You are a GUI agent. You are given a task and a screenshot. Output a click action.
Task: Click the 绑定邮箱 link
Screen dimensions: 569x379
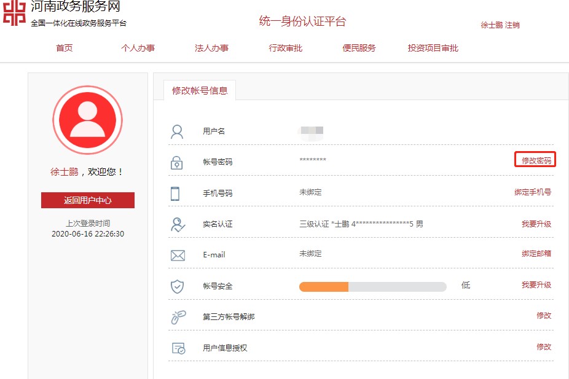[x=536, y=254]
